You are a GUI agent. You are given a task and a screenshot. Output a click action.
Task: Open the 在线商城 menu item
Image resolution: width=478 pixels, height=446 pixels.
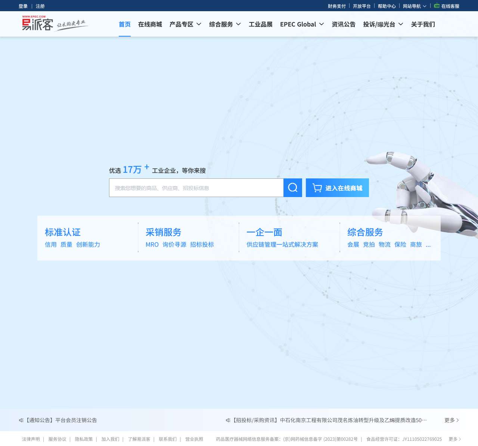point(150,24)
